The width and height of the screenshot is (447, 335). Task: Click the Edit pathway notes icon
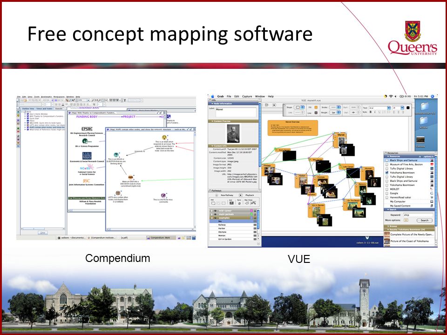tap(231, 203)
